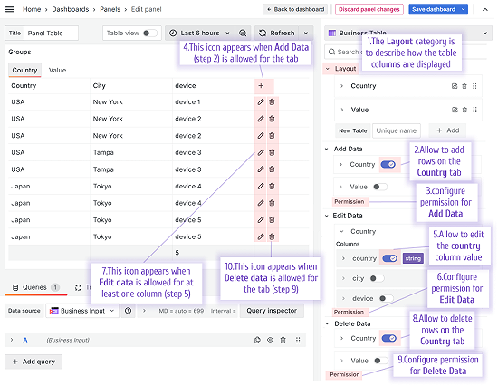The image size is (498, 386).
Task: Edit the last Tokyo device 5 row
Action: click(x=261, y=236)
